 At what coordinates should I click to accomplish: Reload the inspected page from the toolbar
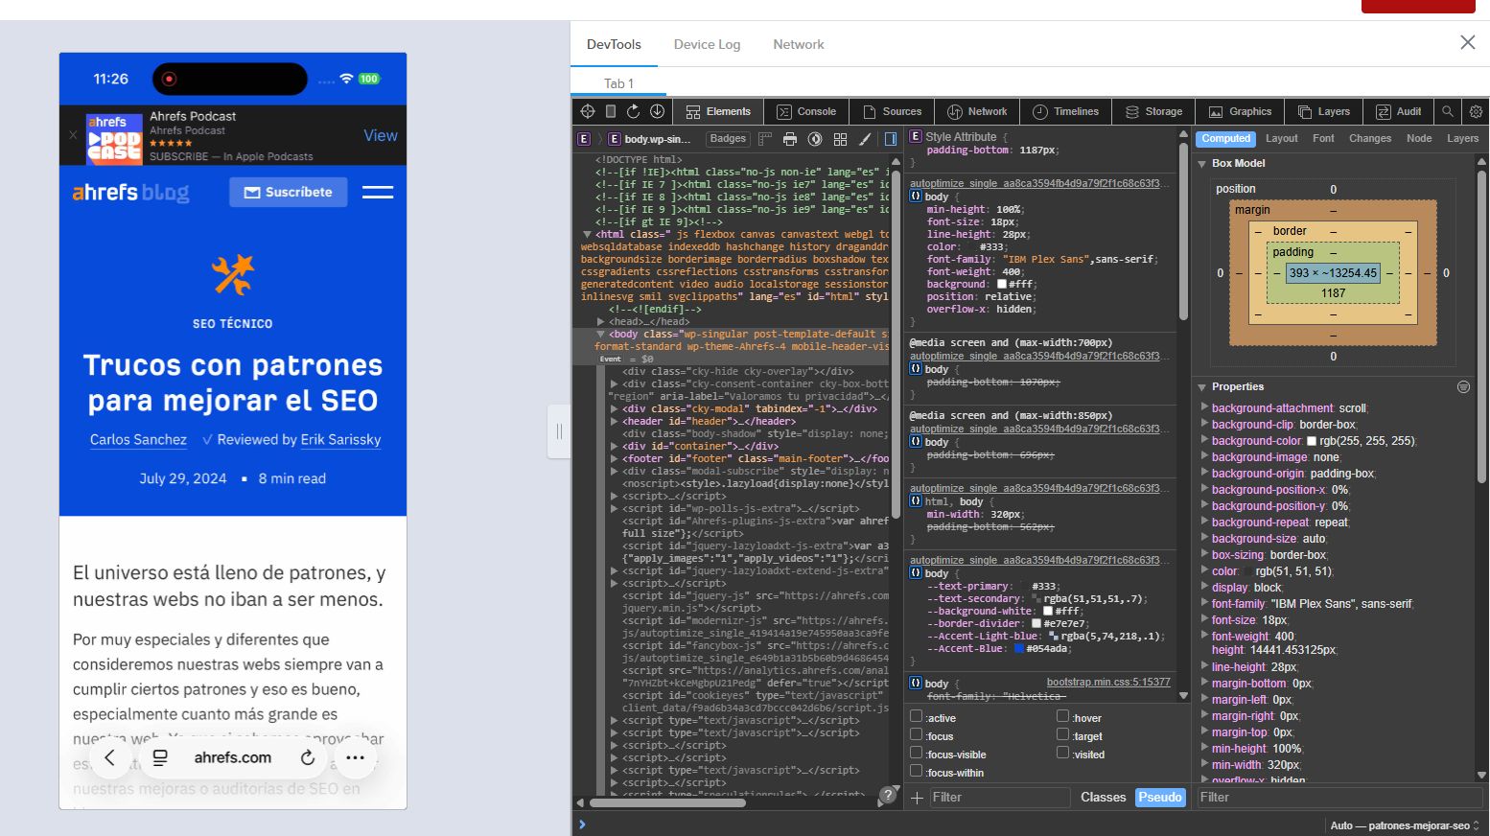pos(633,111)
